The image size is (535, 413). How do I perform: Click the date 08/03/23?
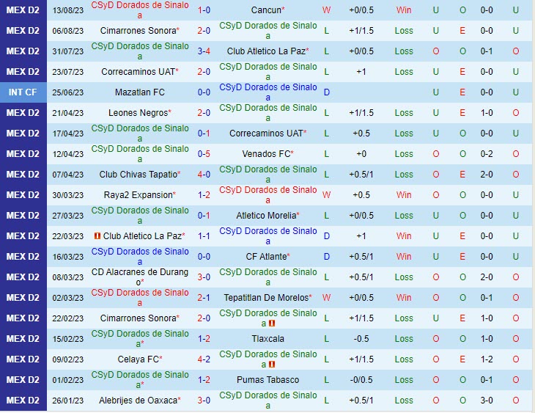68,277
